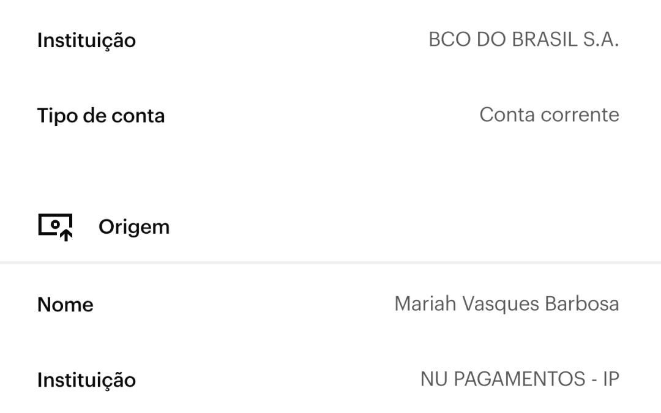Select the NU PAGAMENTOS - IP value
Image resolution: width=661 pixels, height=413 pixels.
(519, 379)
